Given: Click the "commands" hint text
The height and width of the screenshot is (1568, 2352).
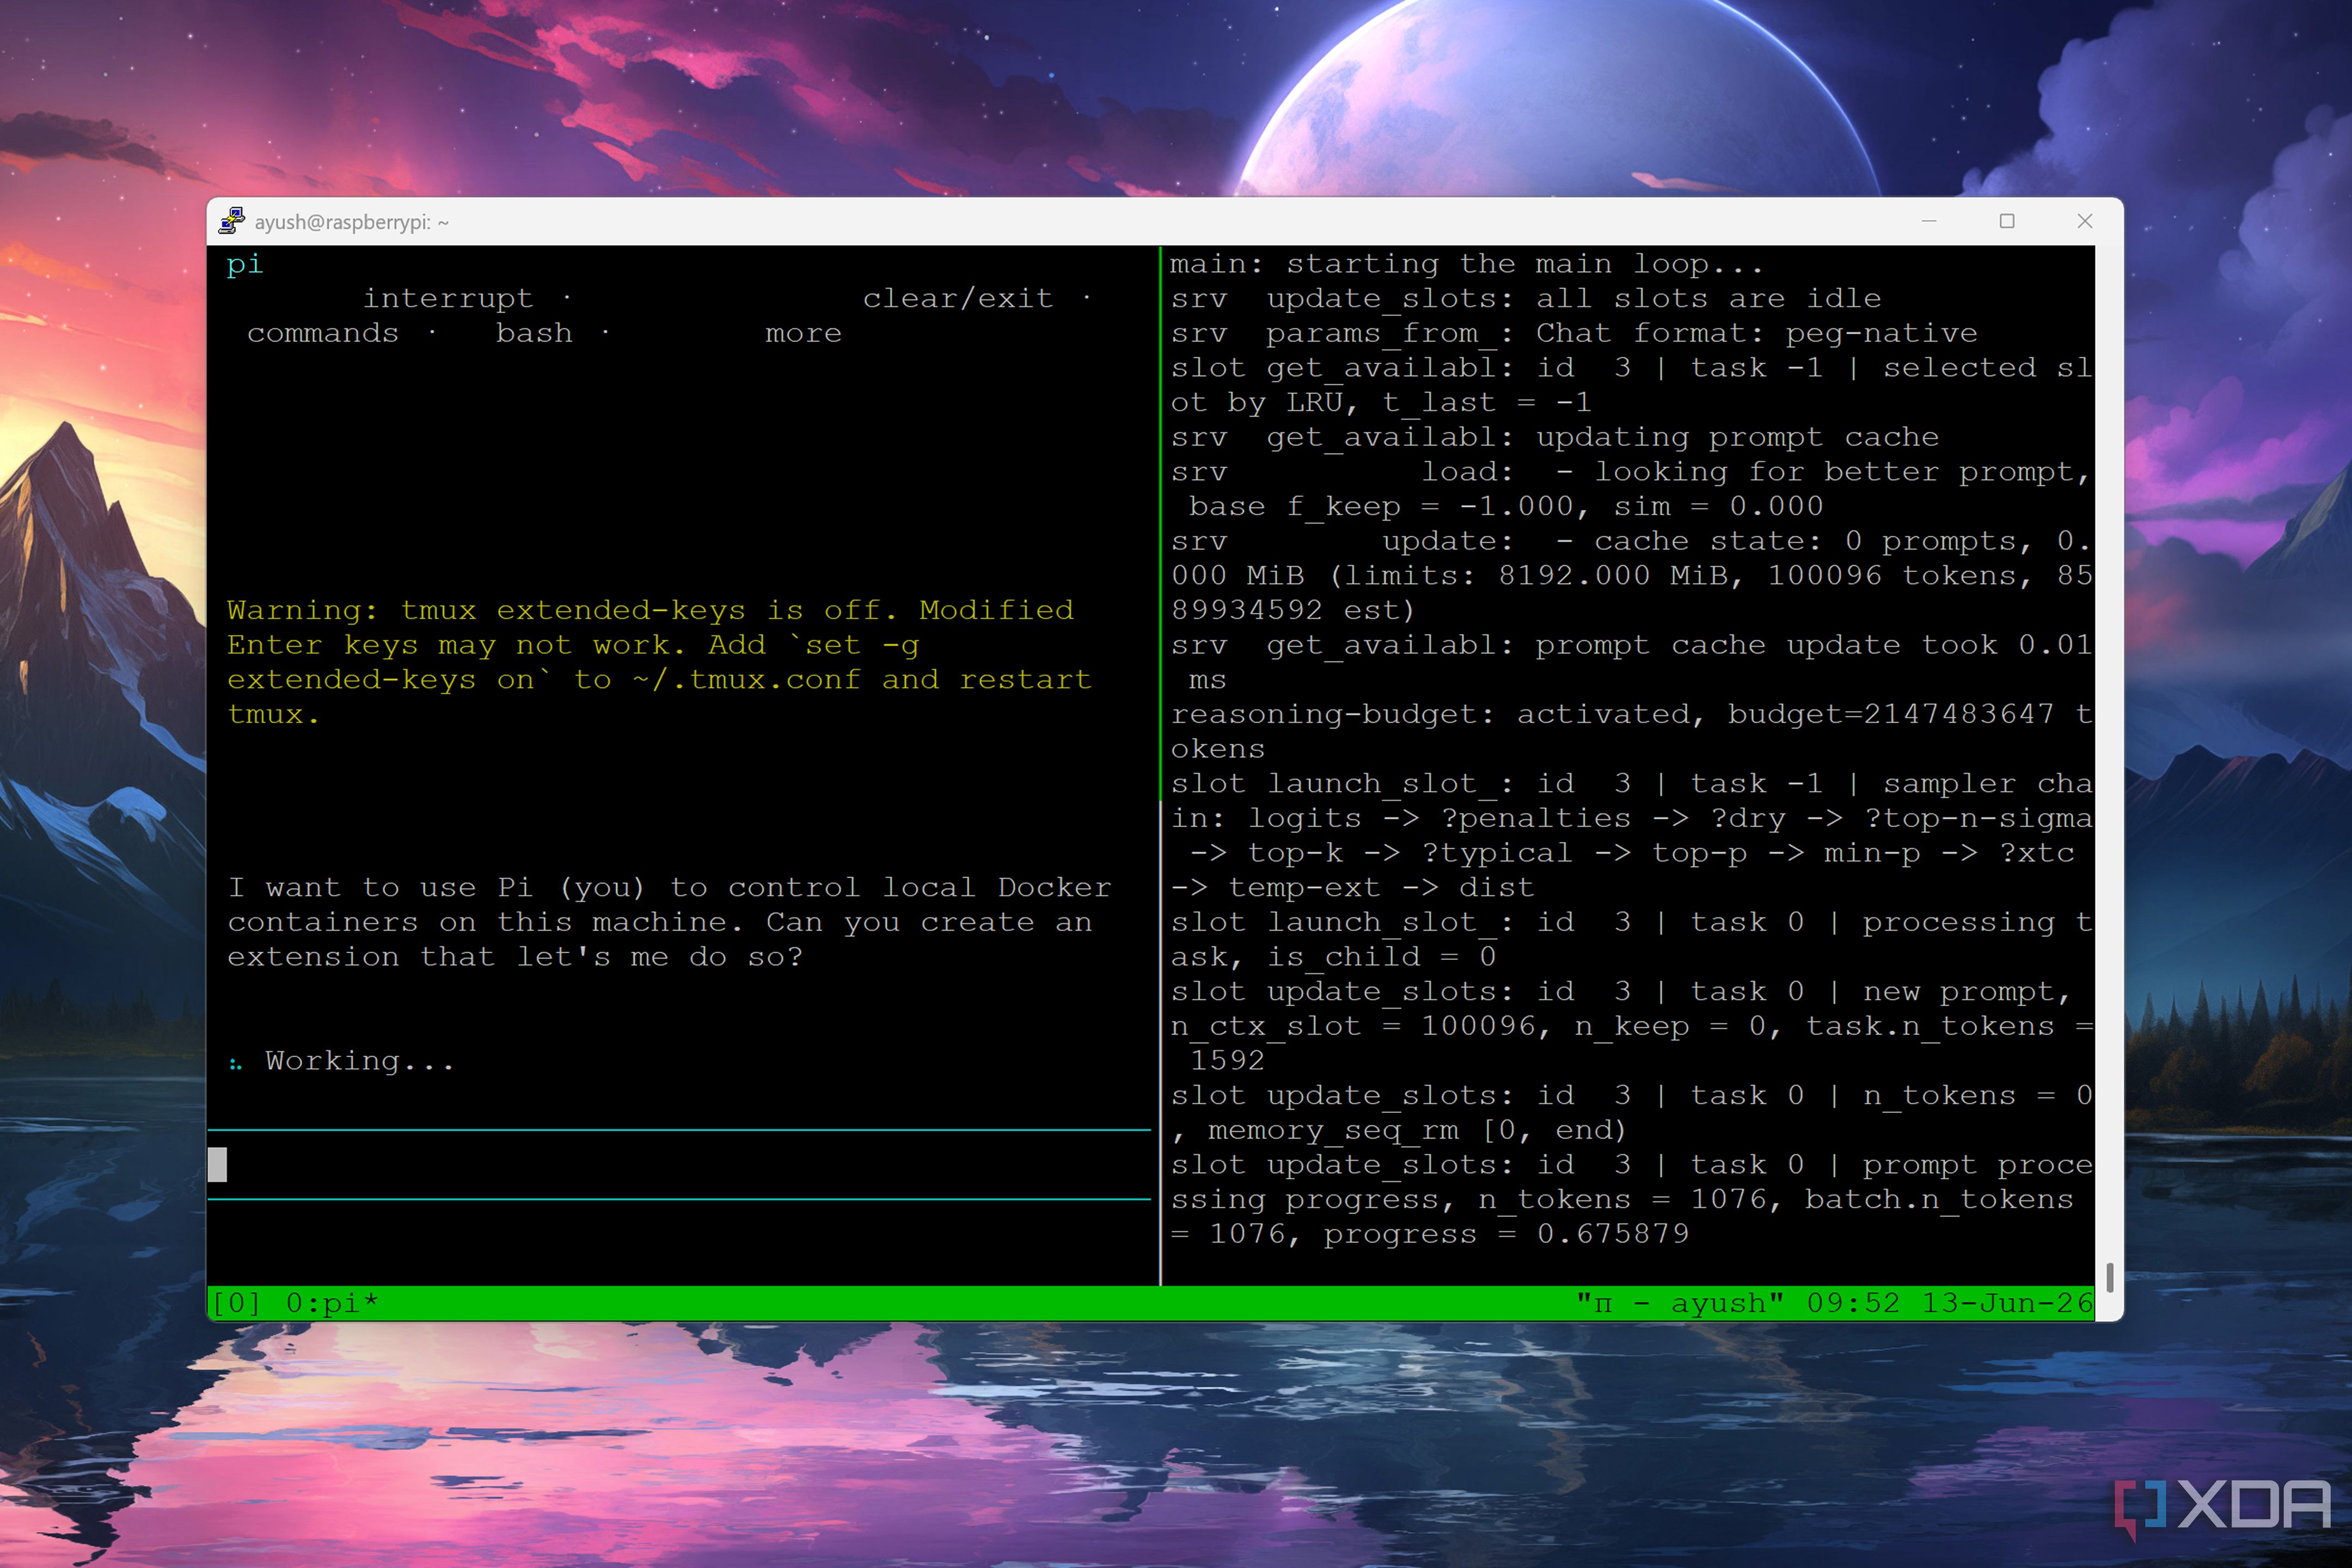Looking at the screenshot, I should point(323,333).
